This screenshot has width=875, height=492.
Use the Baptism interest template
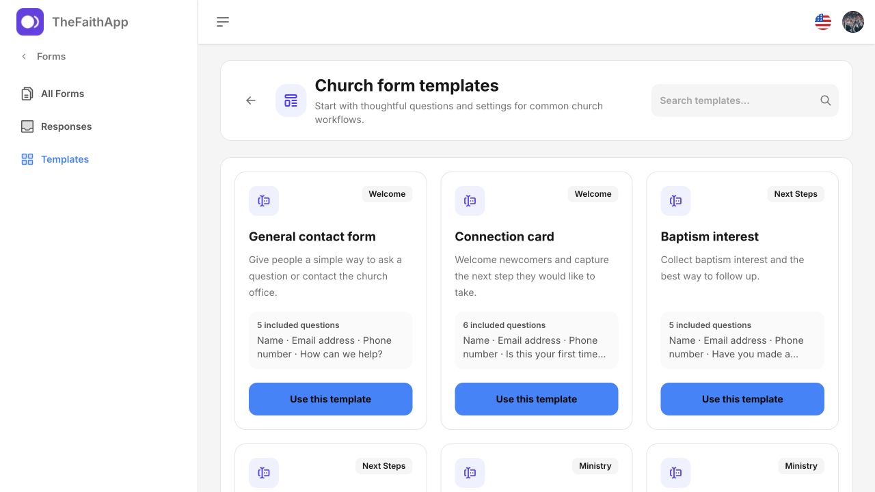click(x=742, y=399)
